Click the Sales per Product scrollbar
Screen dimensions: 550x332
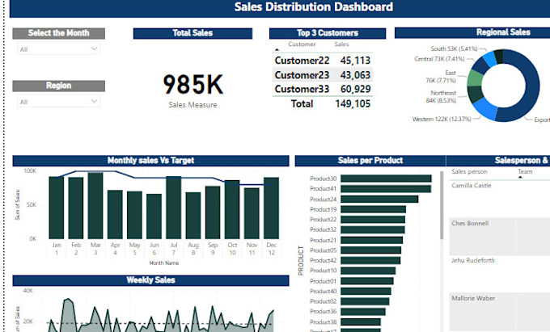[x=442, y=205]
